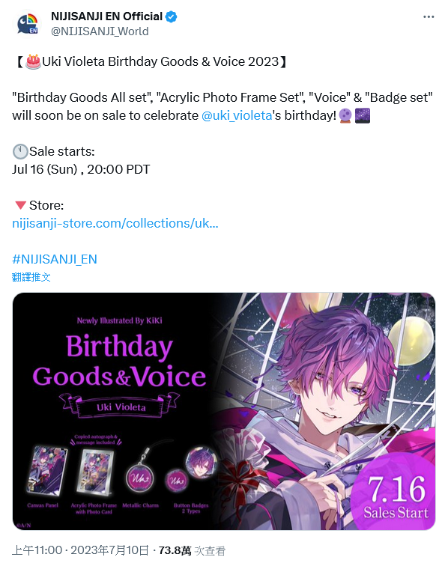The height and width of the screenshot is (569, 448).
Task: Click the Metallic Charm product in image
Action: 141,477
